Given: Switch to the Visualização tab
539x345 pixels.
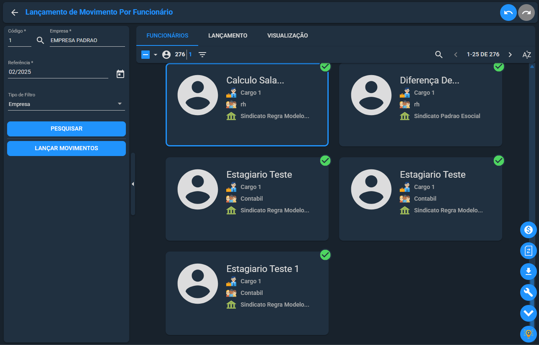Looking at the screenshot, I should tap(288, 35).
